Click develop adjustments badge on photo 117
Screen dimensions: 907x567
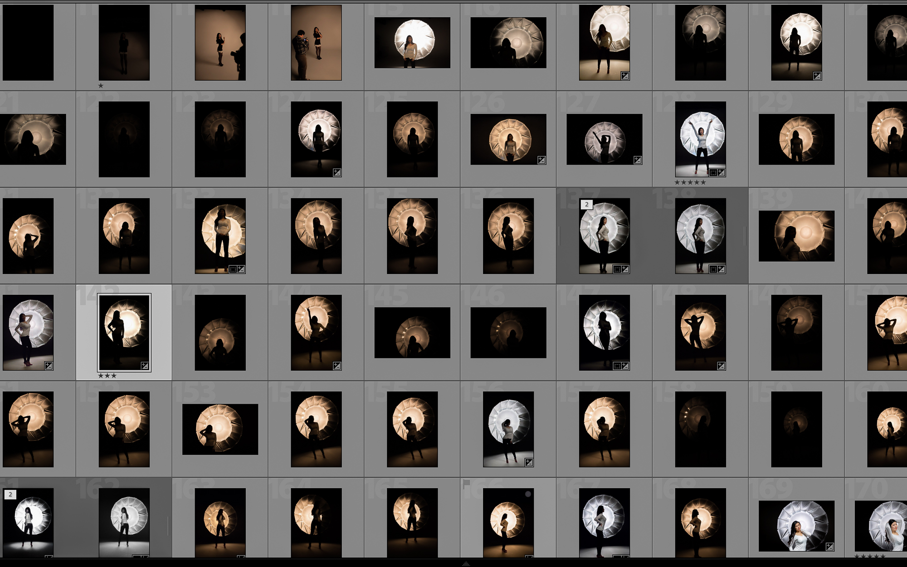(x=625, y=76)
